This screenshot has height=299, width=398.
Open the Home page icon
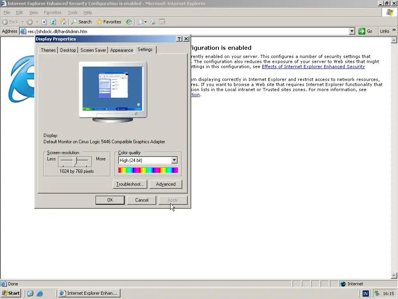point(63,22)
